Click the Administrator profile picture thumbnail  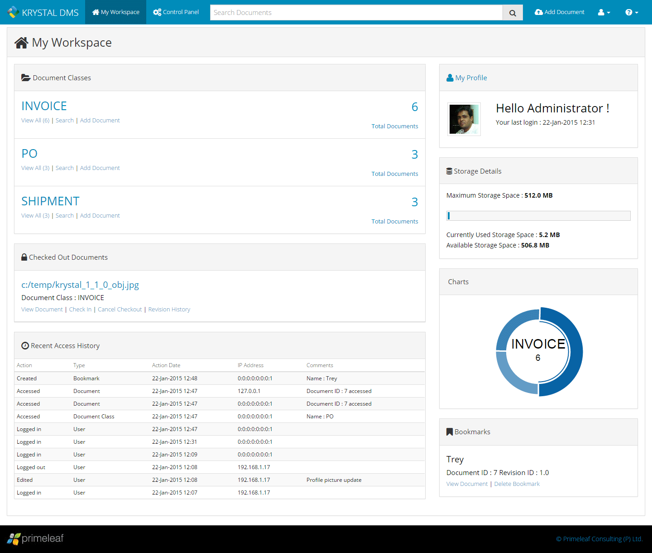(464, 119)
